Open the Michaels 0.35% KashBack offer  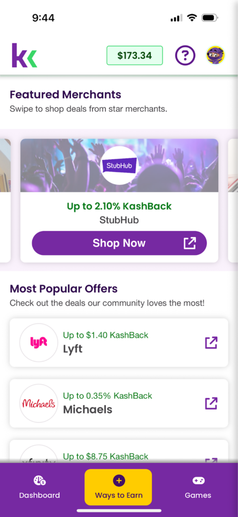pos(119,403)
